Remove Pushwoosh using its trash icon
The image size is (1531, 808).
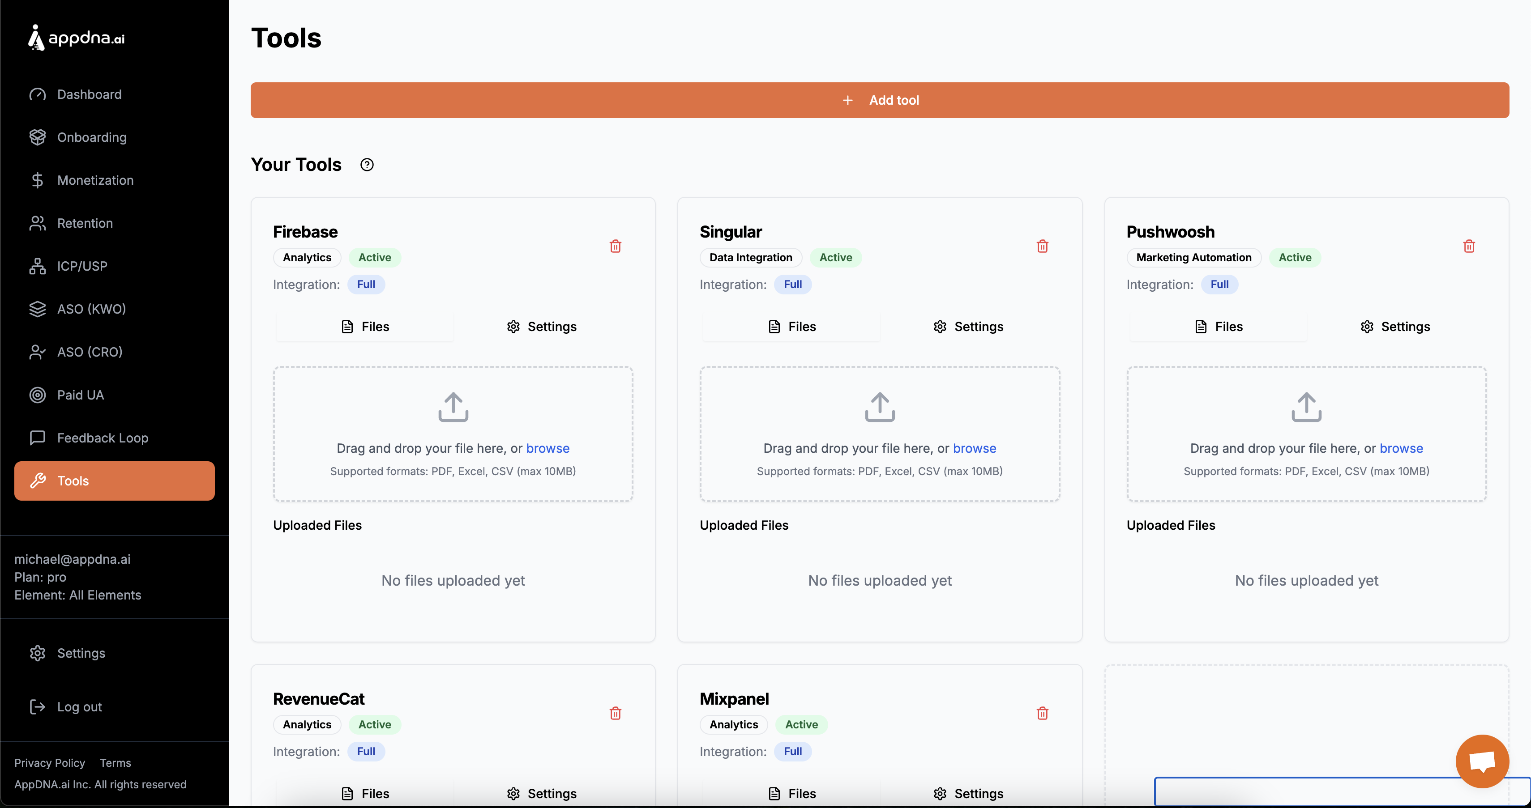[1469, 246]
